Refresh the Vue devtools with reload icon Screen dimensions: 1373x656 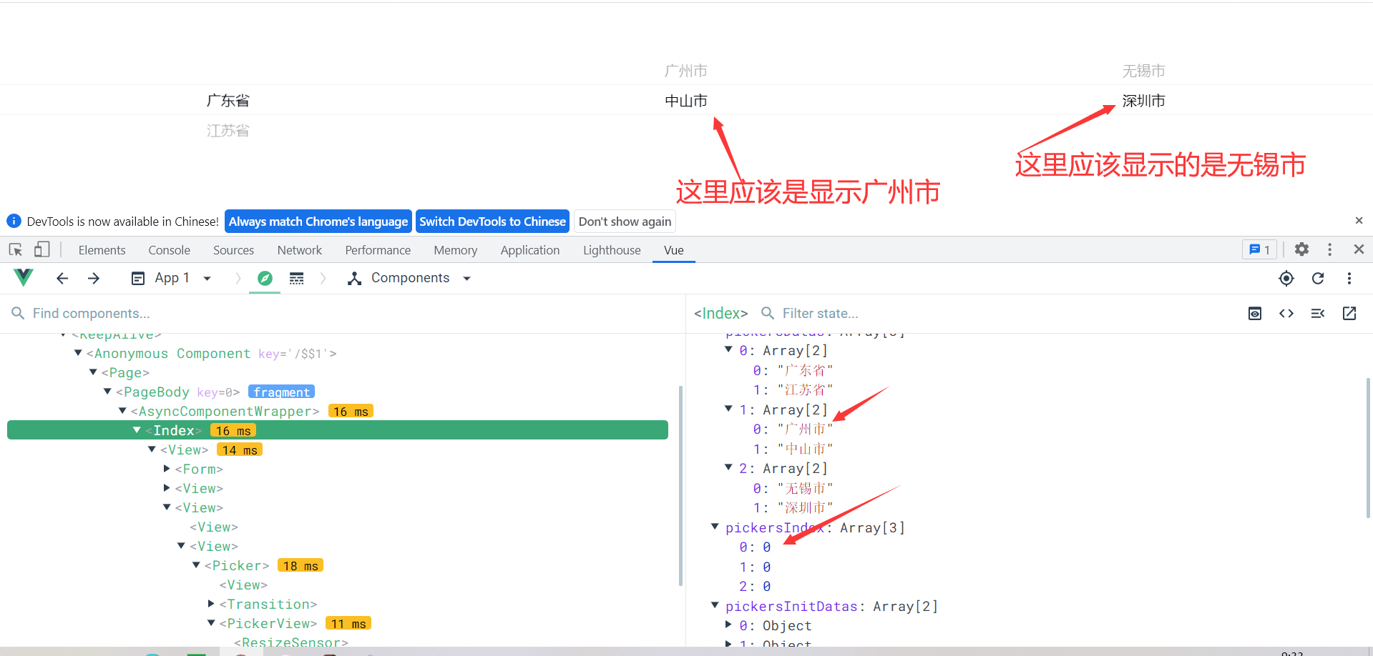click(x=1318, y=279)
